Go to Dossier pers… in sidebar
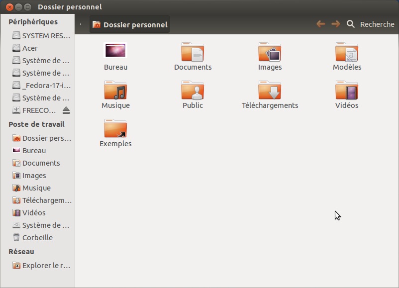The width and height of the screenshot is (399, 288). pyautogui.click(x=41, y=138)
